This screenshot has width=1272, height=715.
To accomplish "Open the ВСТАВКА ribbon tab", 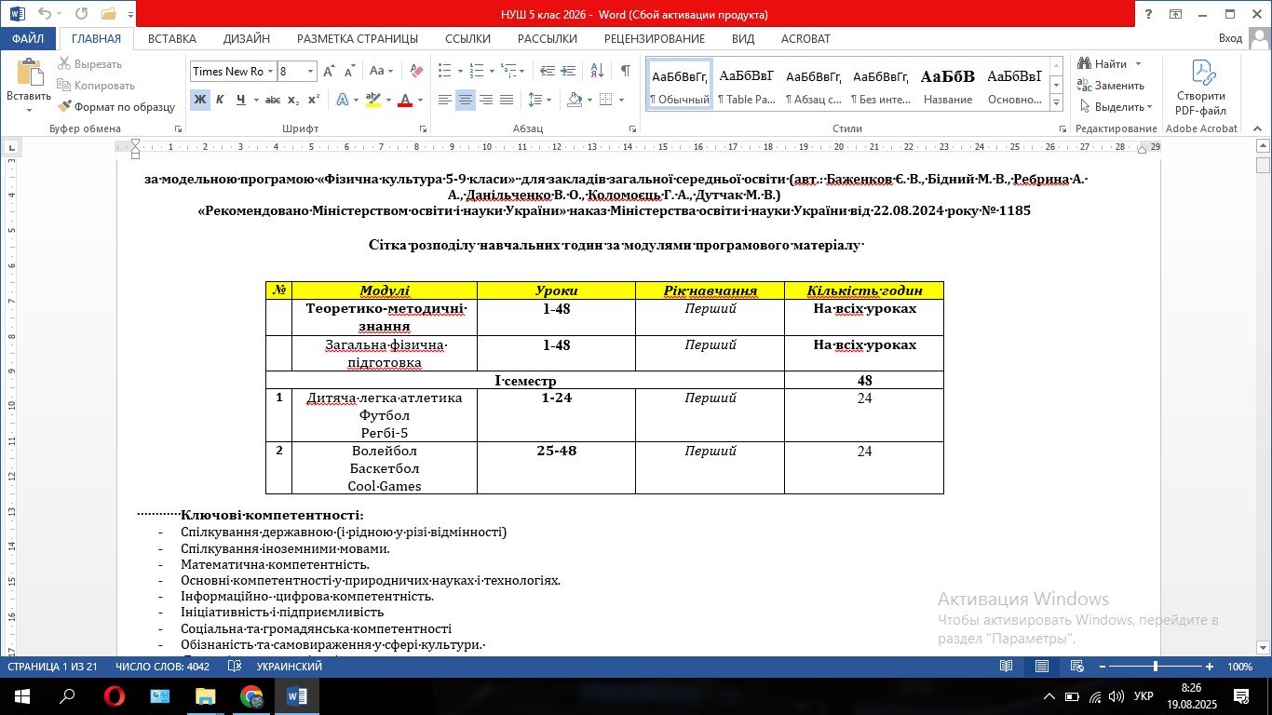I will pos(172,39).
